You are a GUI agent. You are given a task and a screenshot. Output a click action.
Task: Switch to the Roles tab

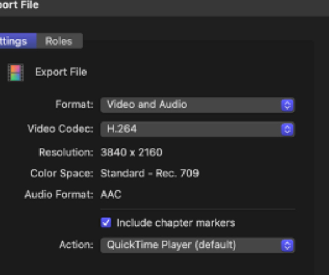(x=60, y=41)
